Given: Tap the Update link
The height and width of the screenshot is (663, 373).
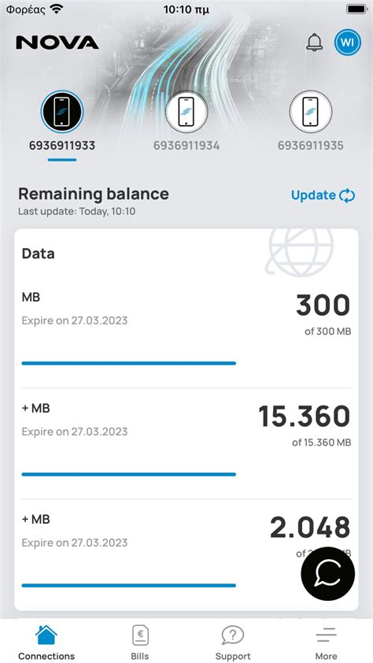Looking at the screenshot, I should pyautogui.click(x=313, y=195).
